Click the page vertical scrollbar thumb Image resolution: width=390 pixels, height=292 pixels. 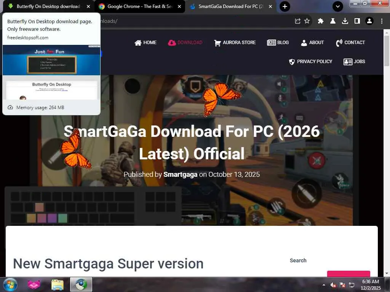pyautogui.click(x=387, y=51)
